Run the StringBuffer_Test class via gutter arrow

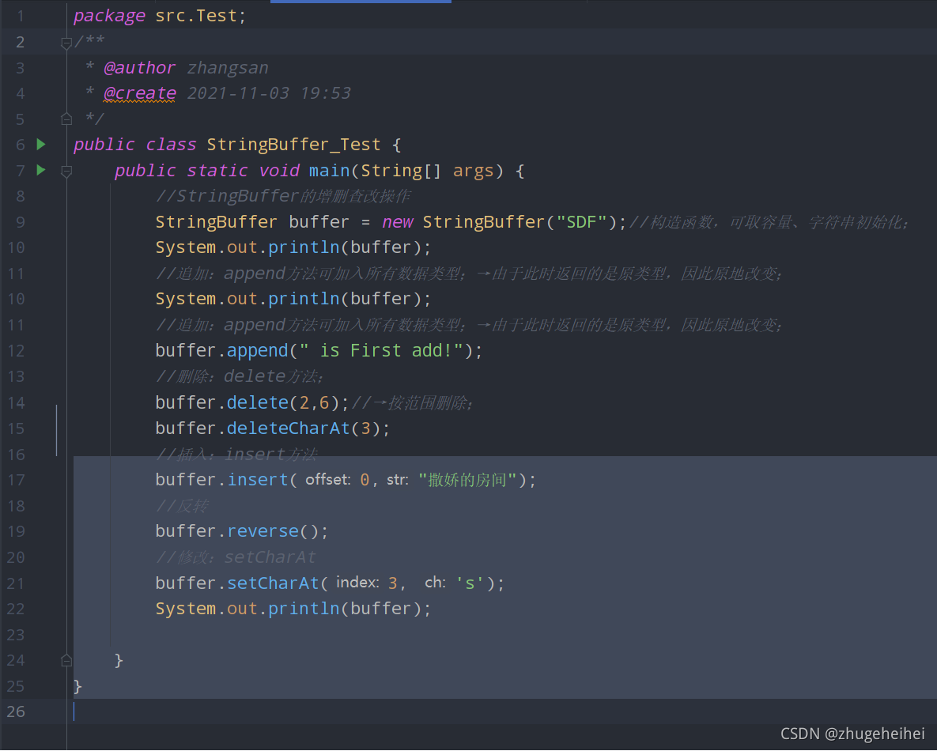[40, 144]
